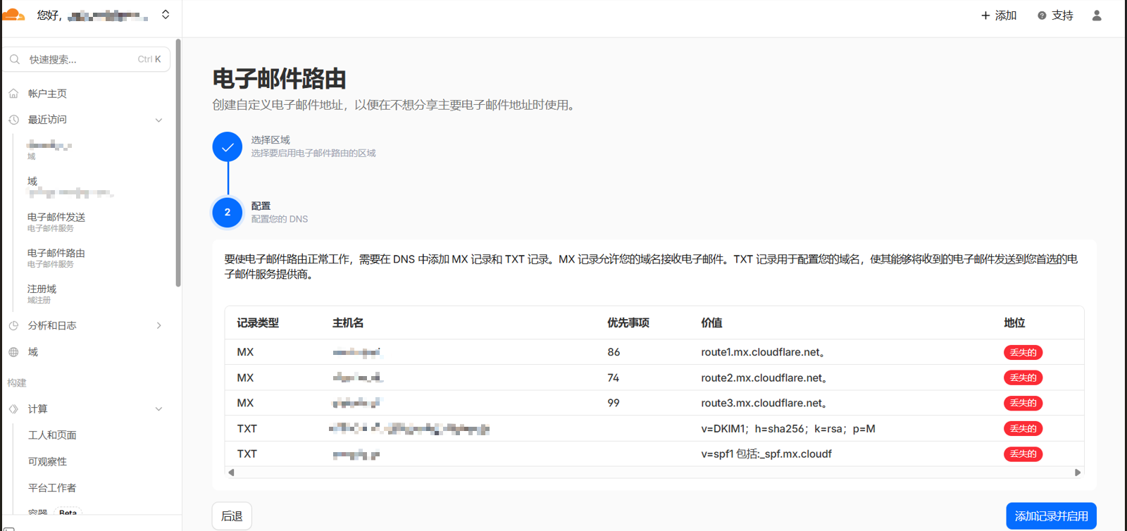Open the user profile icon

tap(1097, 15)
